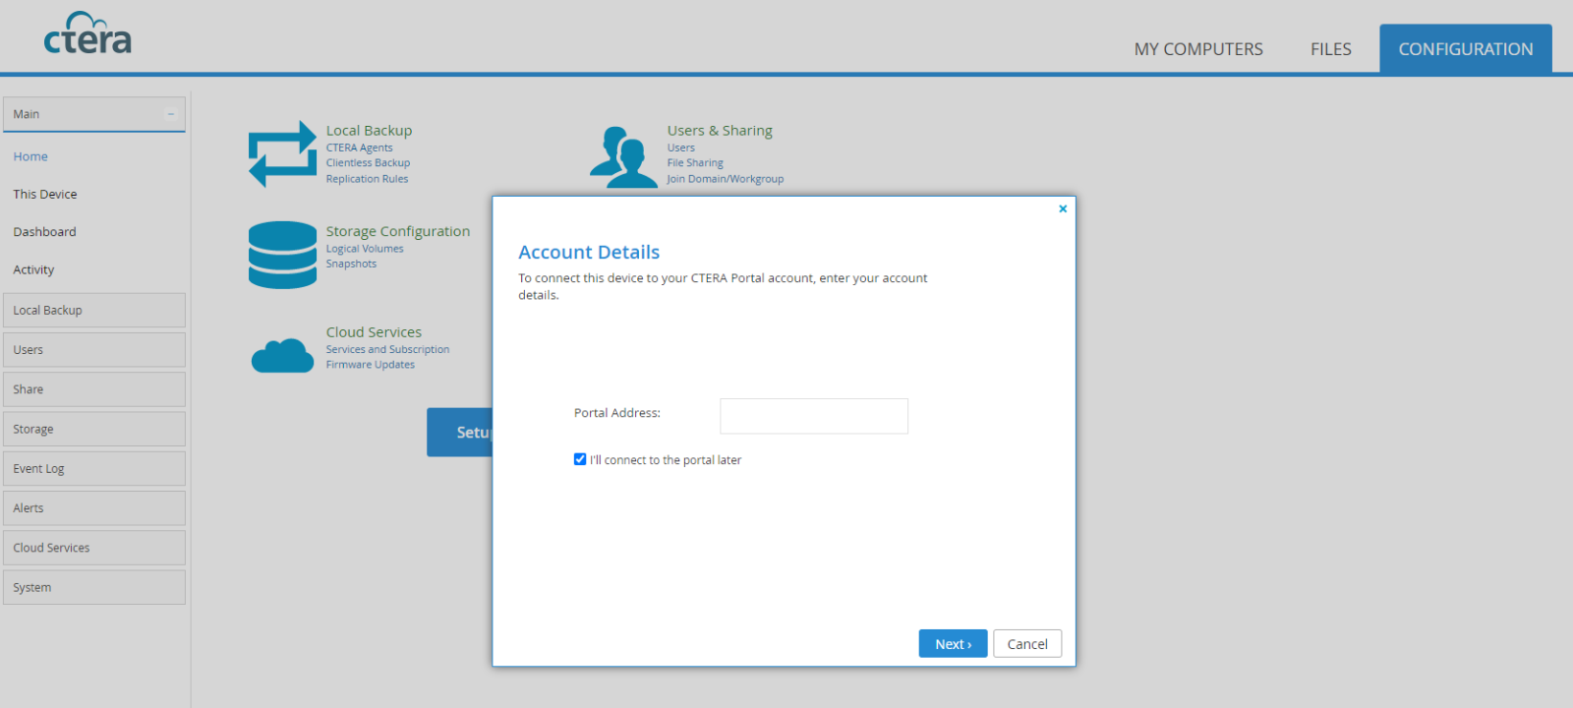Open the Services and Subscription link
The height and width of the screenshot is (708, 1573).
tap(387, 349)
